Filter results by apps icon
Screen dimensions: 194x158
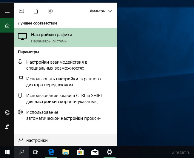click(21, 11)
